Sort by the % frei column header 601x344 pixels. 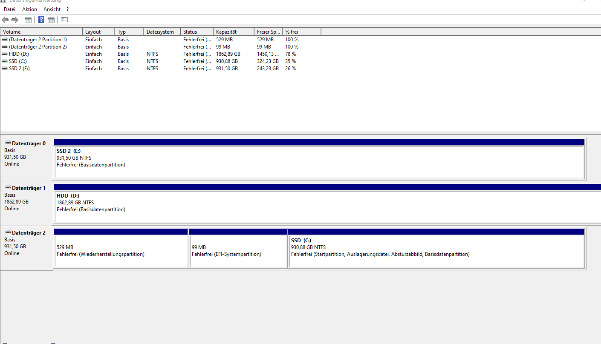(302, 32)
